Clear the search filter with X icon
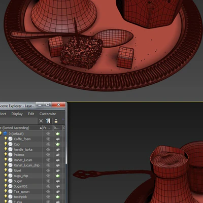Screen dimensions: 203x203 click(41, 121)
